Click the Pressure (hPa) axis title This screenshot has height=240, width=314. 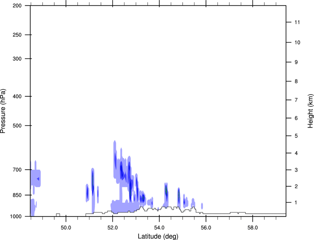3,111
